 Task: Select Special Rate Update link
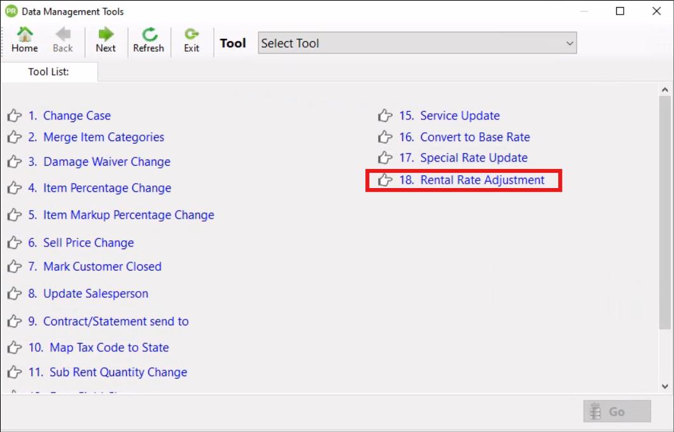click(x=473, y=158)
